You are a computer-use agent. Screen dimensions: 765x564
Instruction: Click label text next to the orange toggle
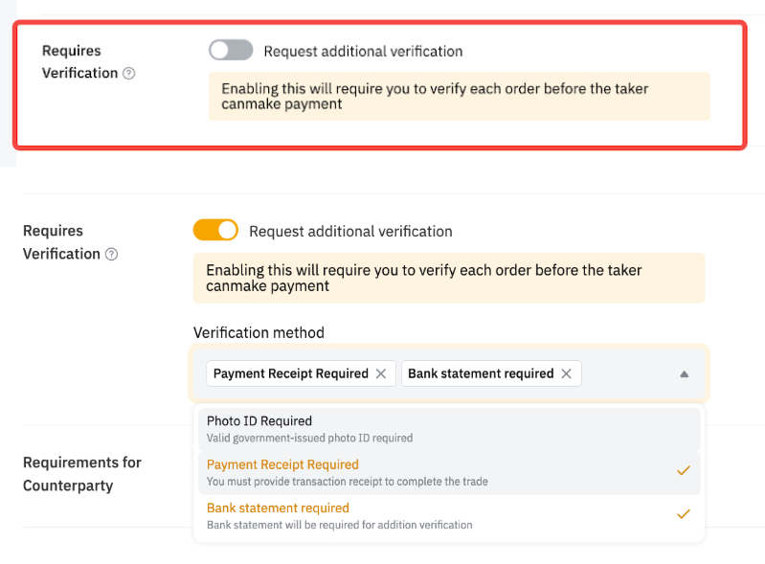coord(350,231)
